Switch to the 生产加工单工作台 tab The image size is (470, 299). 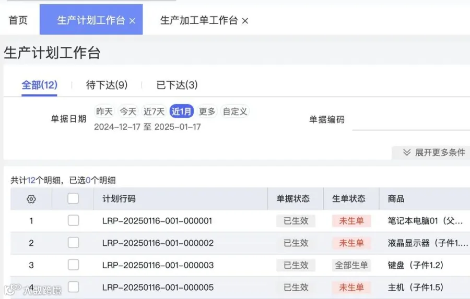point(199,20)
